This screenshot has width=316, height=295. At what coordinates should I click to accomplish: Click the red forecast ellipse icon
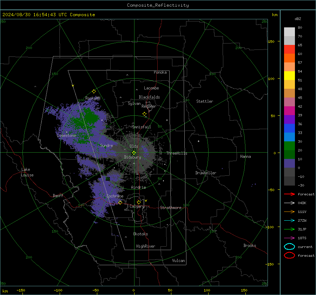coord(289,255)
